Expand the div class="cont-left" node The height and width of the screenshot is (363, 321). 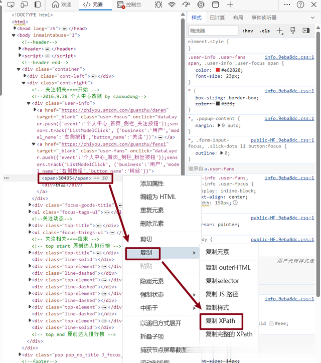[25, 76]
